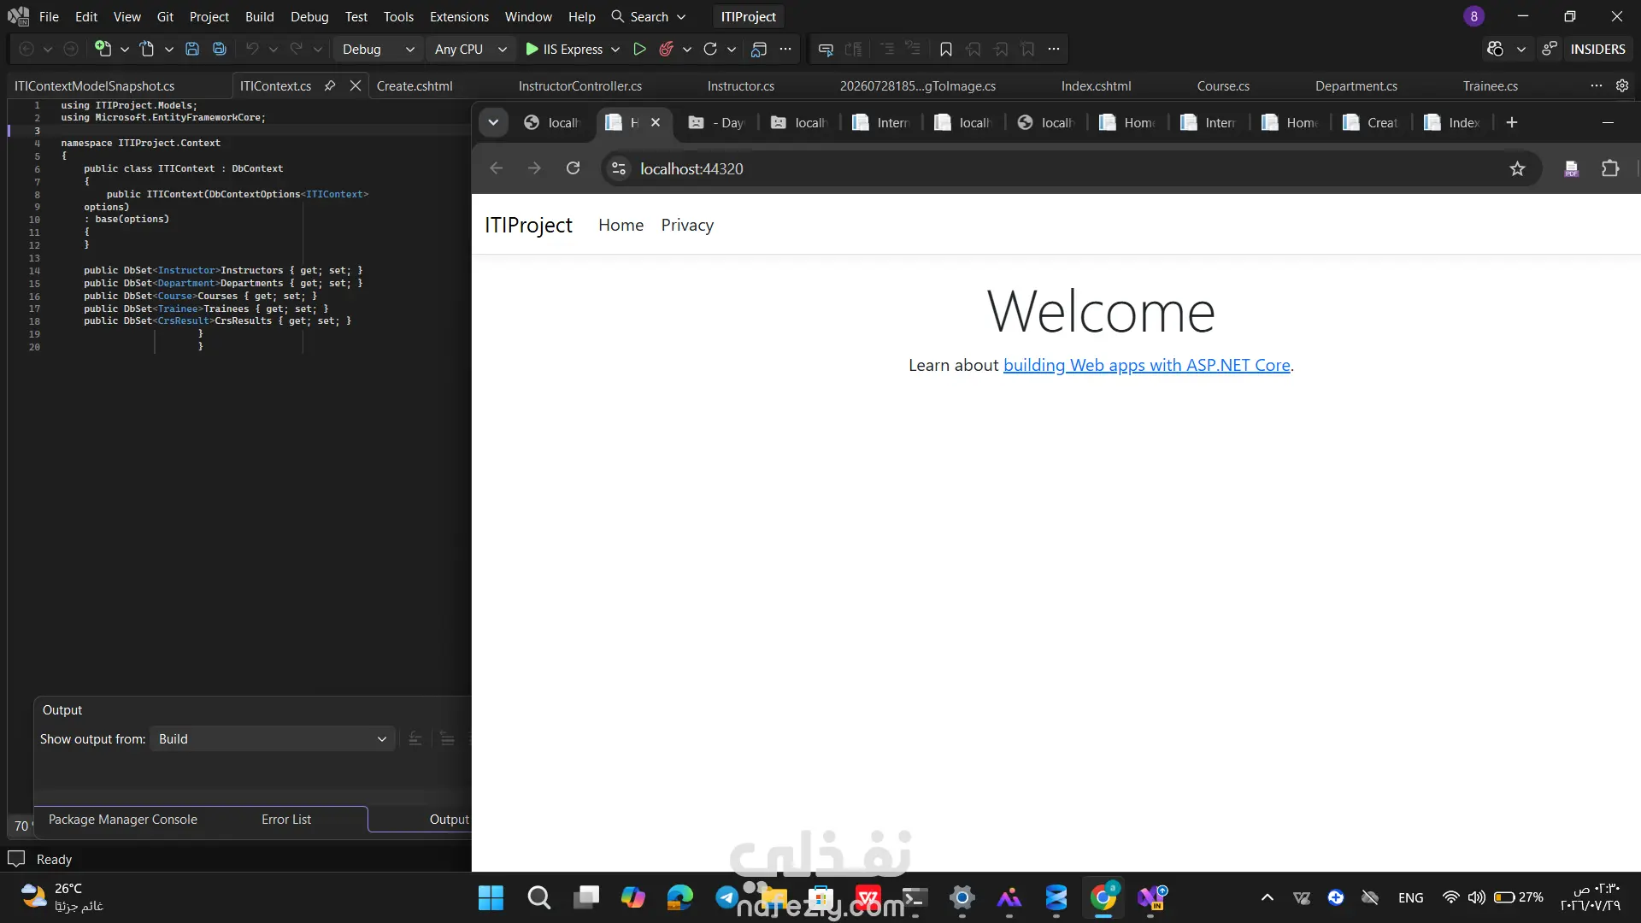1641x923 pixels.
Task: Click the browser back arrow
Action: (x=497, y=168)
